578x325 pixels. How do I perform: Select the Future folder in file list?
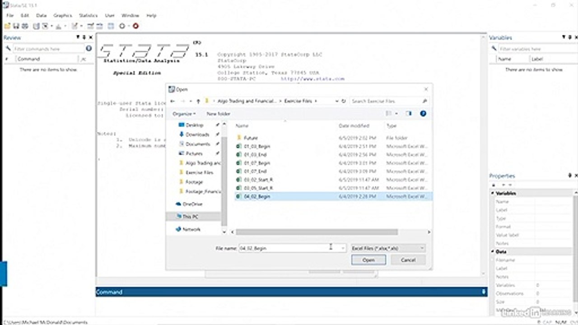pos(251,138)
